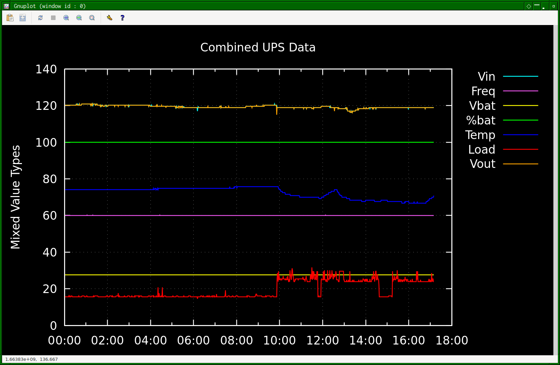Viewport: 560px width, 365px height.
Task: Click the Combined UPS Data title
Action: [258, 47]
